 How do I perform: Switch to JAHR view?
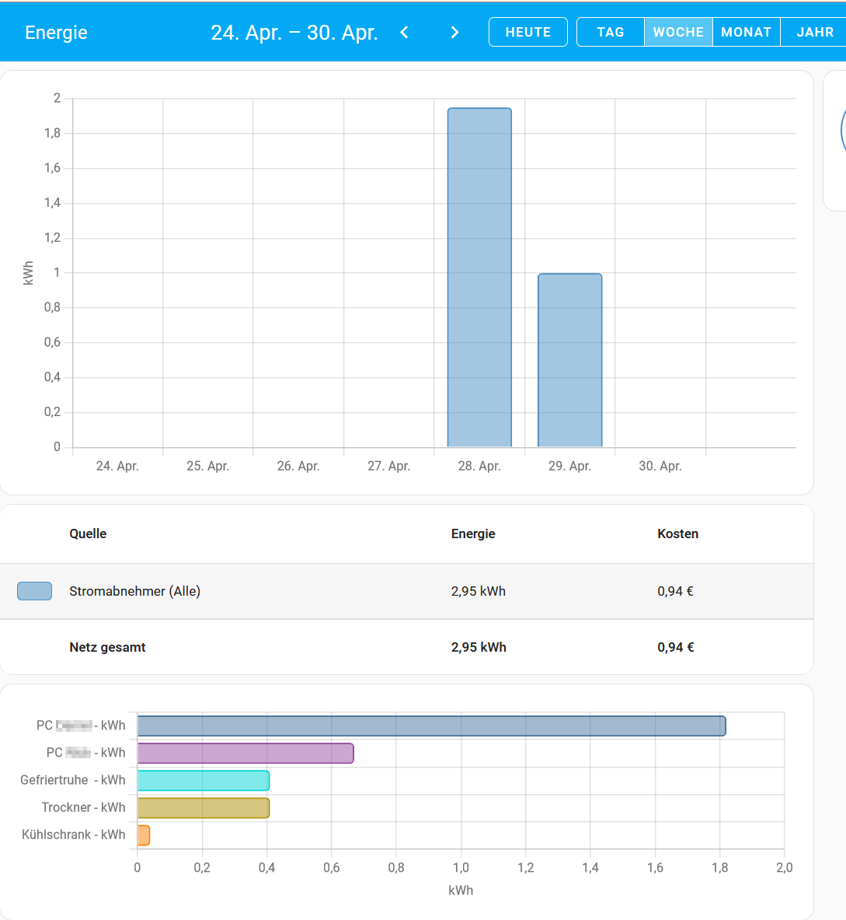(x=815, y=32)
